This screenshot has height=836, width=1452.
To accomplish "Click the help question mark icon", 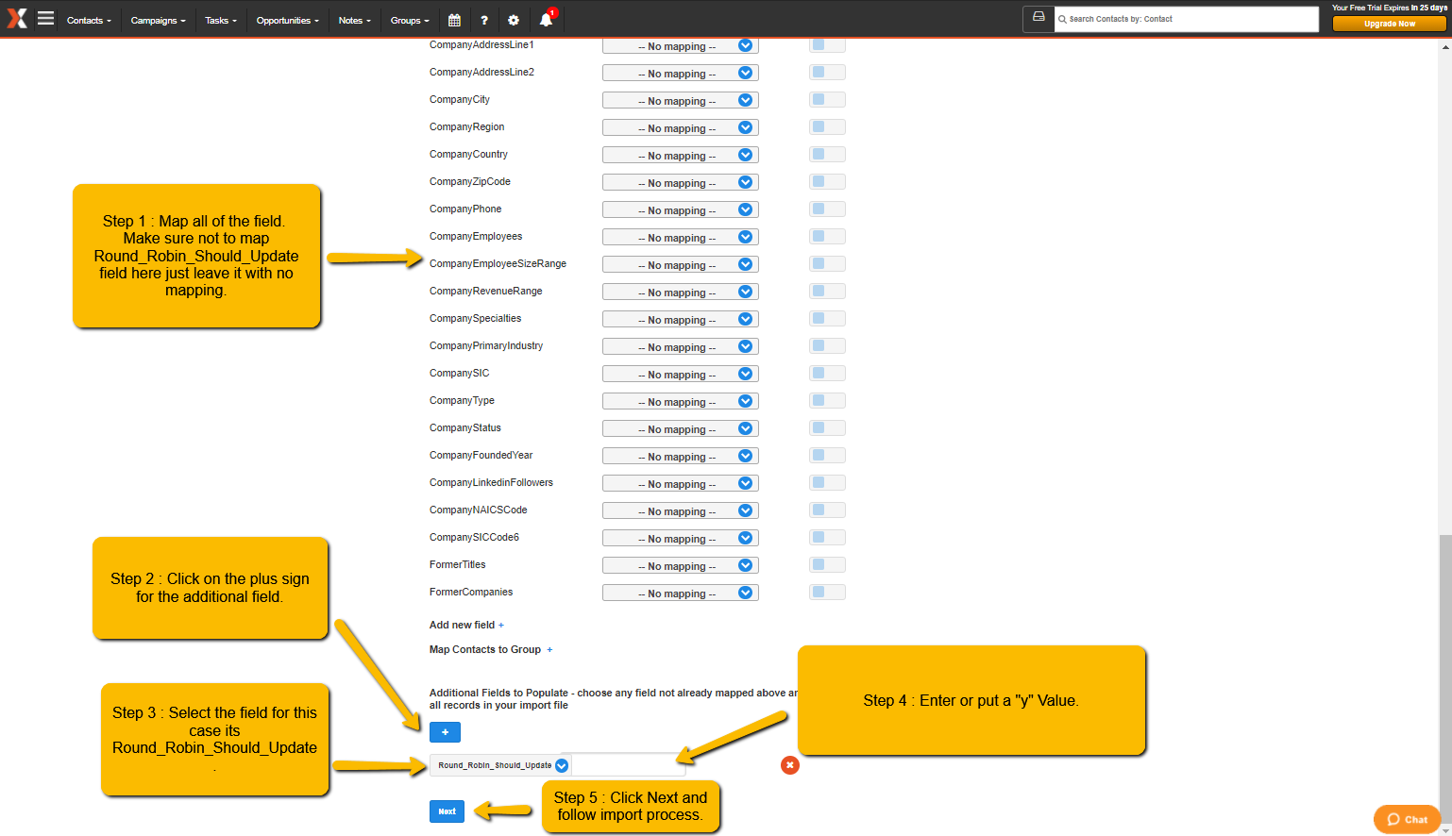I will [484, 20].
